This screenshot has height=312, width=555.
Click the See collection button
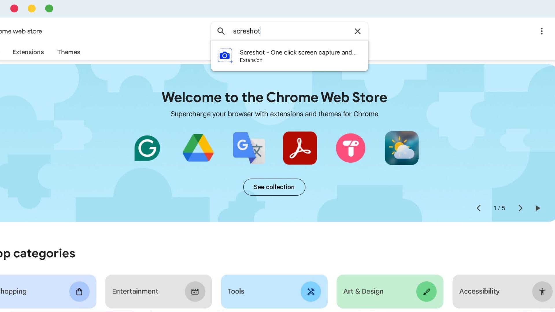[x=274, y=187]
